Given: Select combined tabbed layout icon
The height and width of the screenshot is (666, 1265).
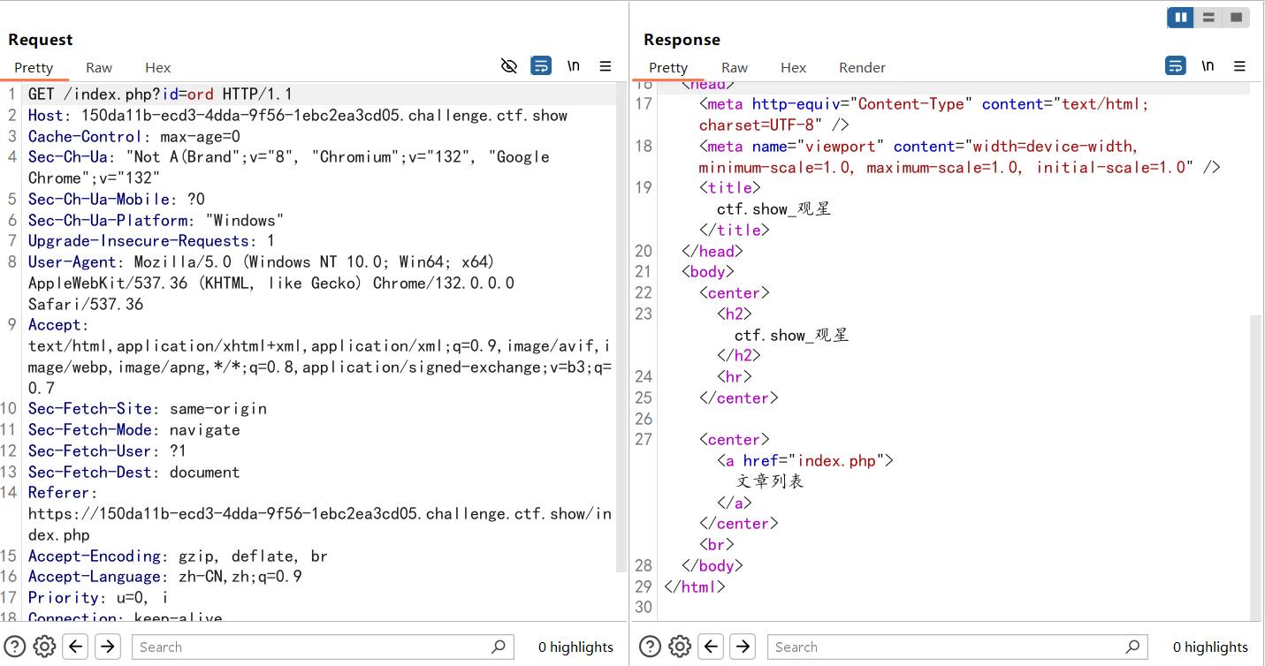Looking at the screenshot, I should click(1236, 18).
